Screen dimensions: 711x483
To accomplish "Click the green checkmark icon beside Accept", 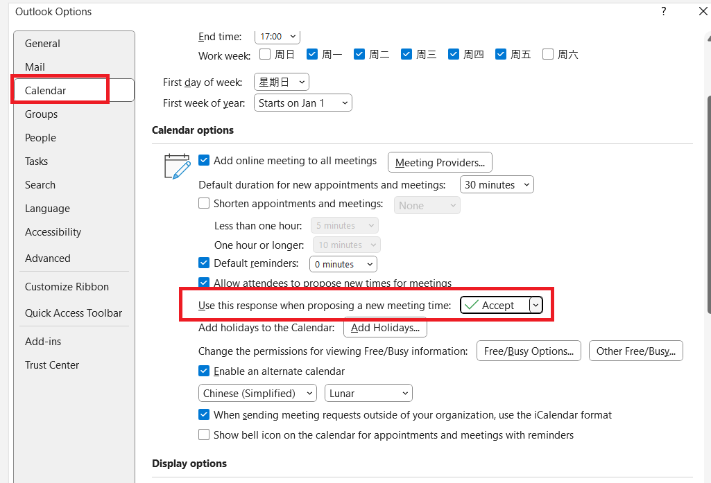I will (x=472, y=305).
